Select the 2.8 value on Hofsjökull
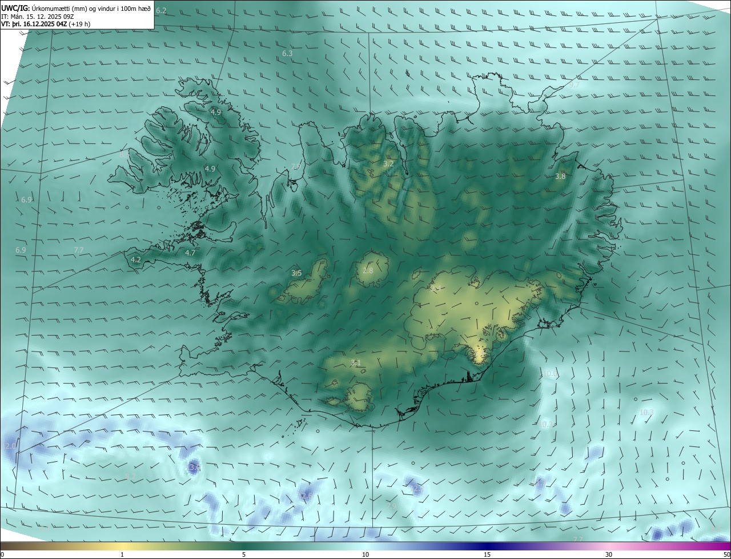This screenshot has width=731, height=559. click(368, 270)
